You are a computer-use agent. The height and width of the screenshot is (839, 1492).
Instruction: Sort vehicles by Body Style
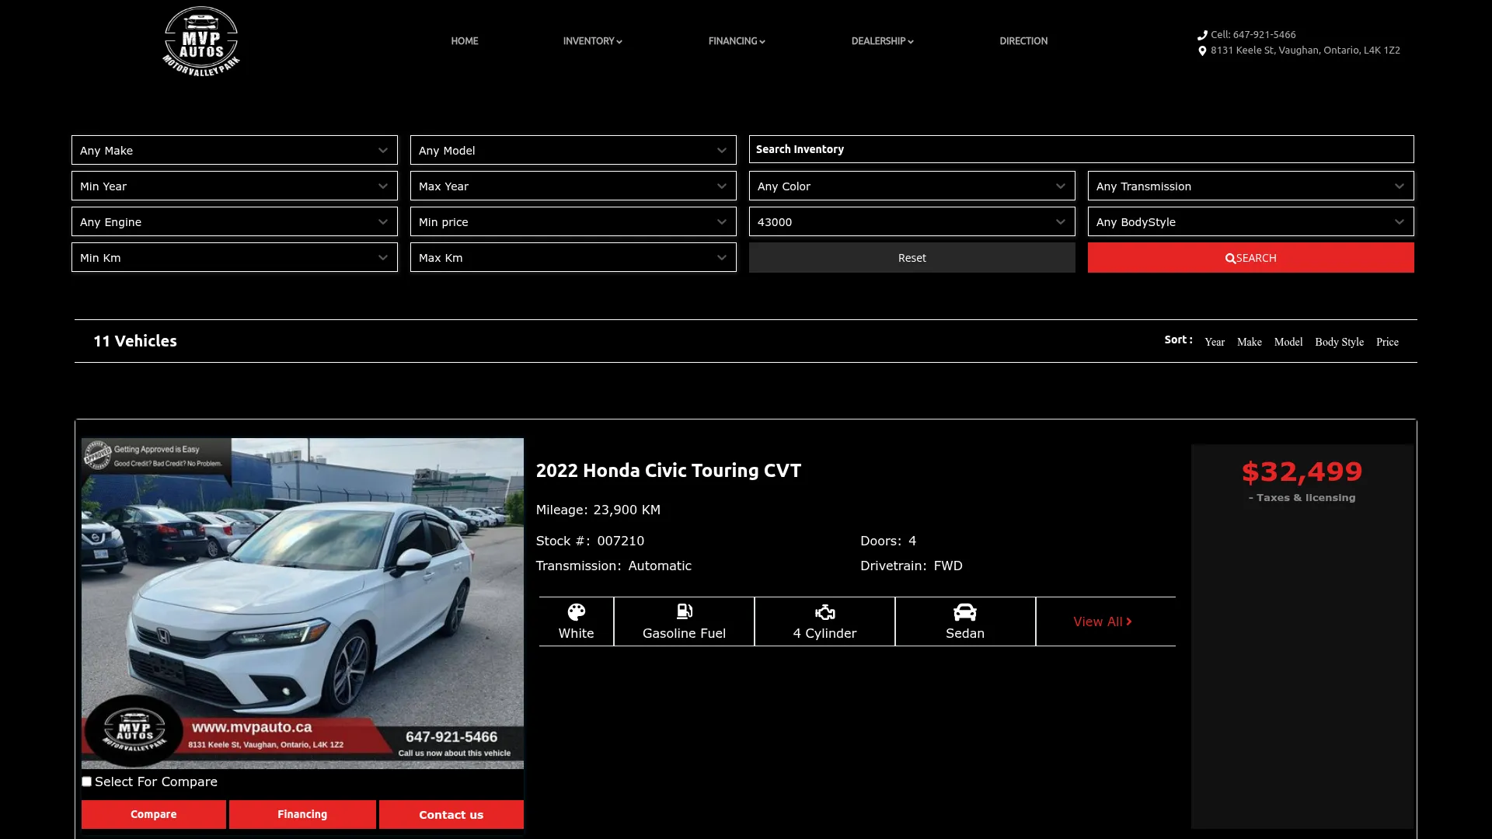1340,342
